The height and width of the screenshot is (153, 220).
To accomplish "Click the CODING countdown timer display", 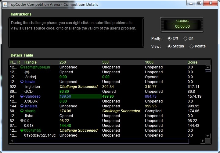I will coord(182,25).
